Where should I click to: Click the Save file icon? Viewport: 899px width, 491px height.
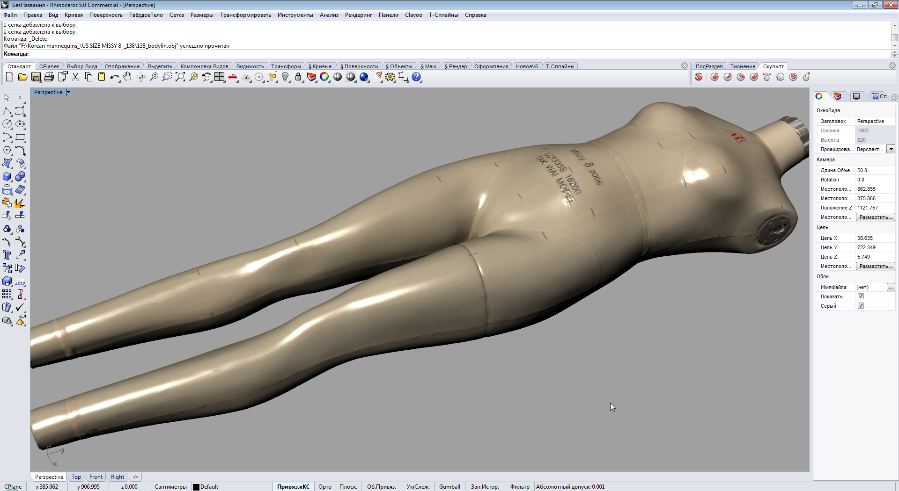(x=36, y=77)
